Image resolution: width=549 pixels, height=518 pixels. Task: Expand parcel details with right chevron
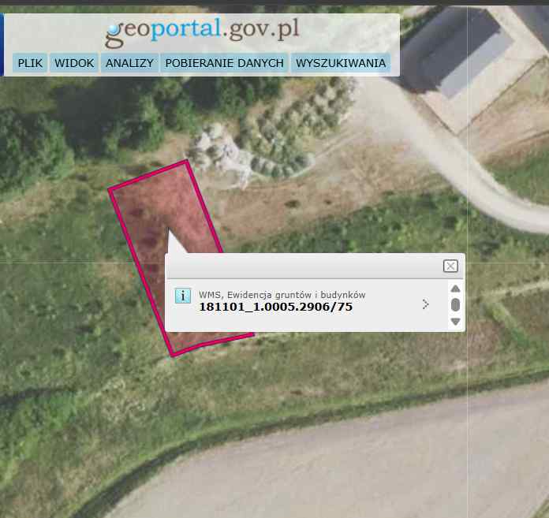pos(425,304)
